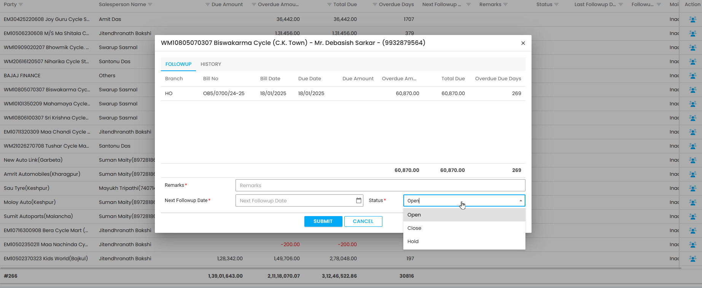Sort by Bill No column header
Viewport: 702px width, 288px height.
click(x=210, y=79)
